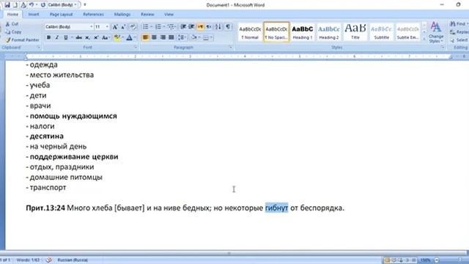The image size is (469, 264).
Task: Decrease the paragraph indent
Action: pos(183,27)
